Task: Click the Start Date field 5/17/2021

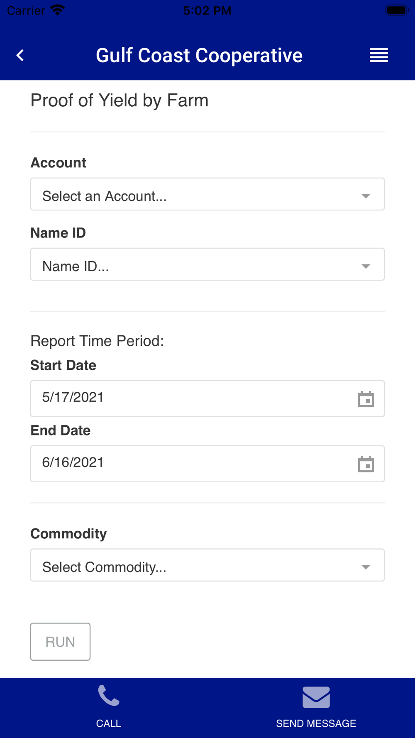Action: [x=207, y=398]
